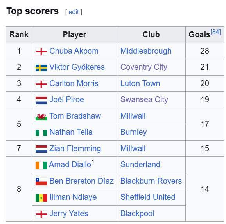Open the edit link for Top scorers
The width and height of the screenshot is (226, 224).
coord(74,12)
